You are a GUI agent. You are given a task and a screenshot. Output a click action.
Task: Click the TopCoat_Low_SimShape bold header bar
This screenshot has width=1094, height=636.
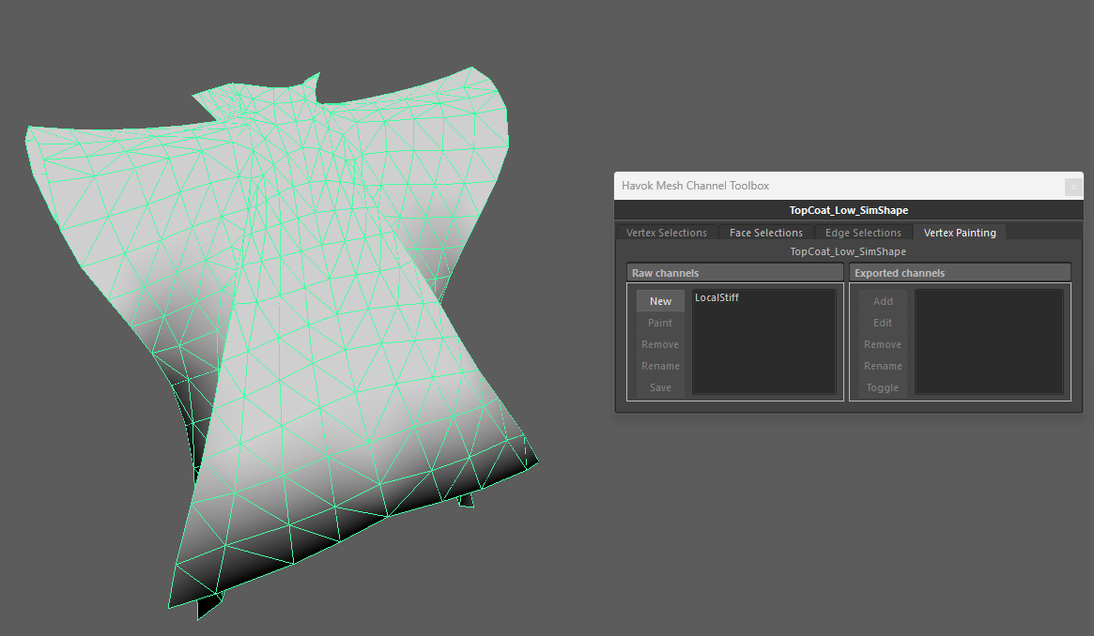pyautogui.click(x=848, y=210)
